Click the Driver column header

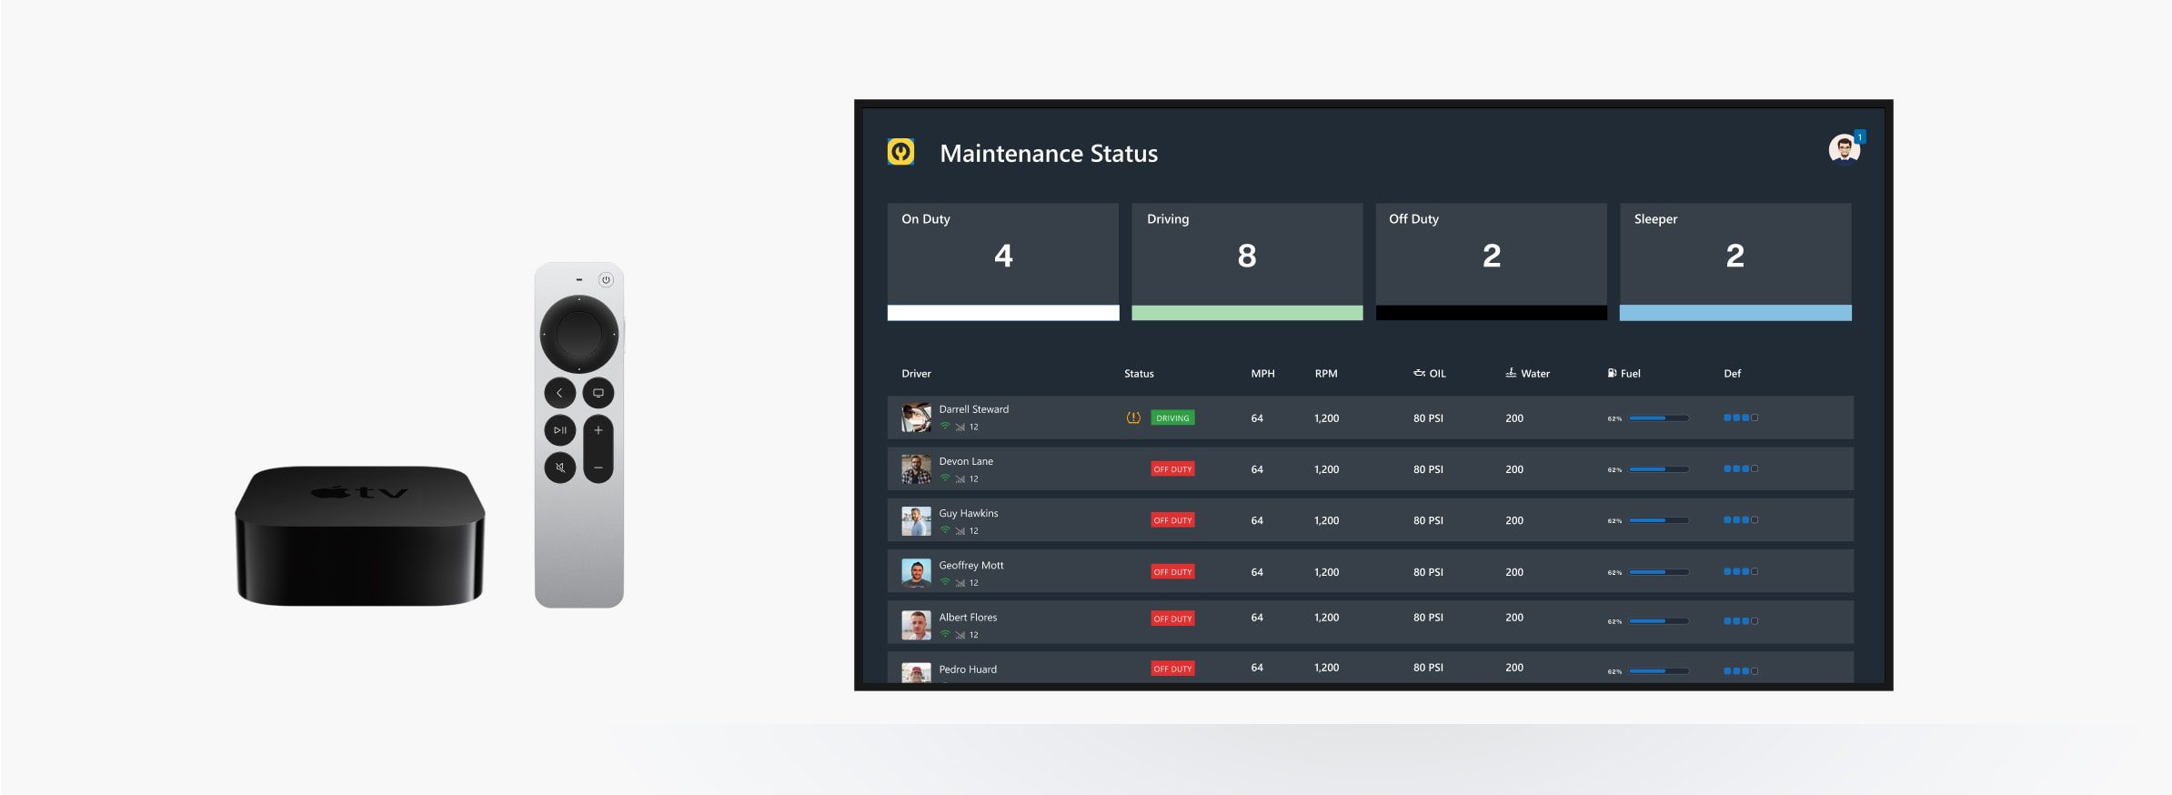tap(916, 374)
